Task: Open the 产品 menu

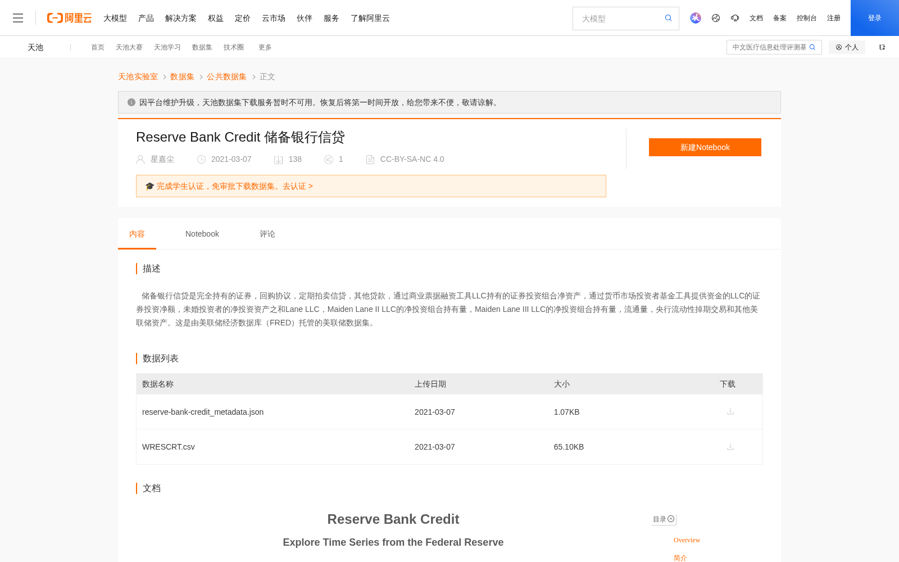Action: coord(146,18)
